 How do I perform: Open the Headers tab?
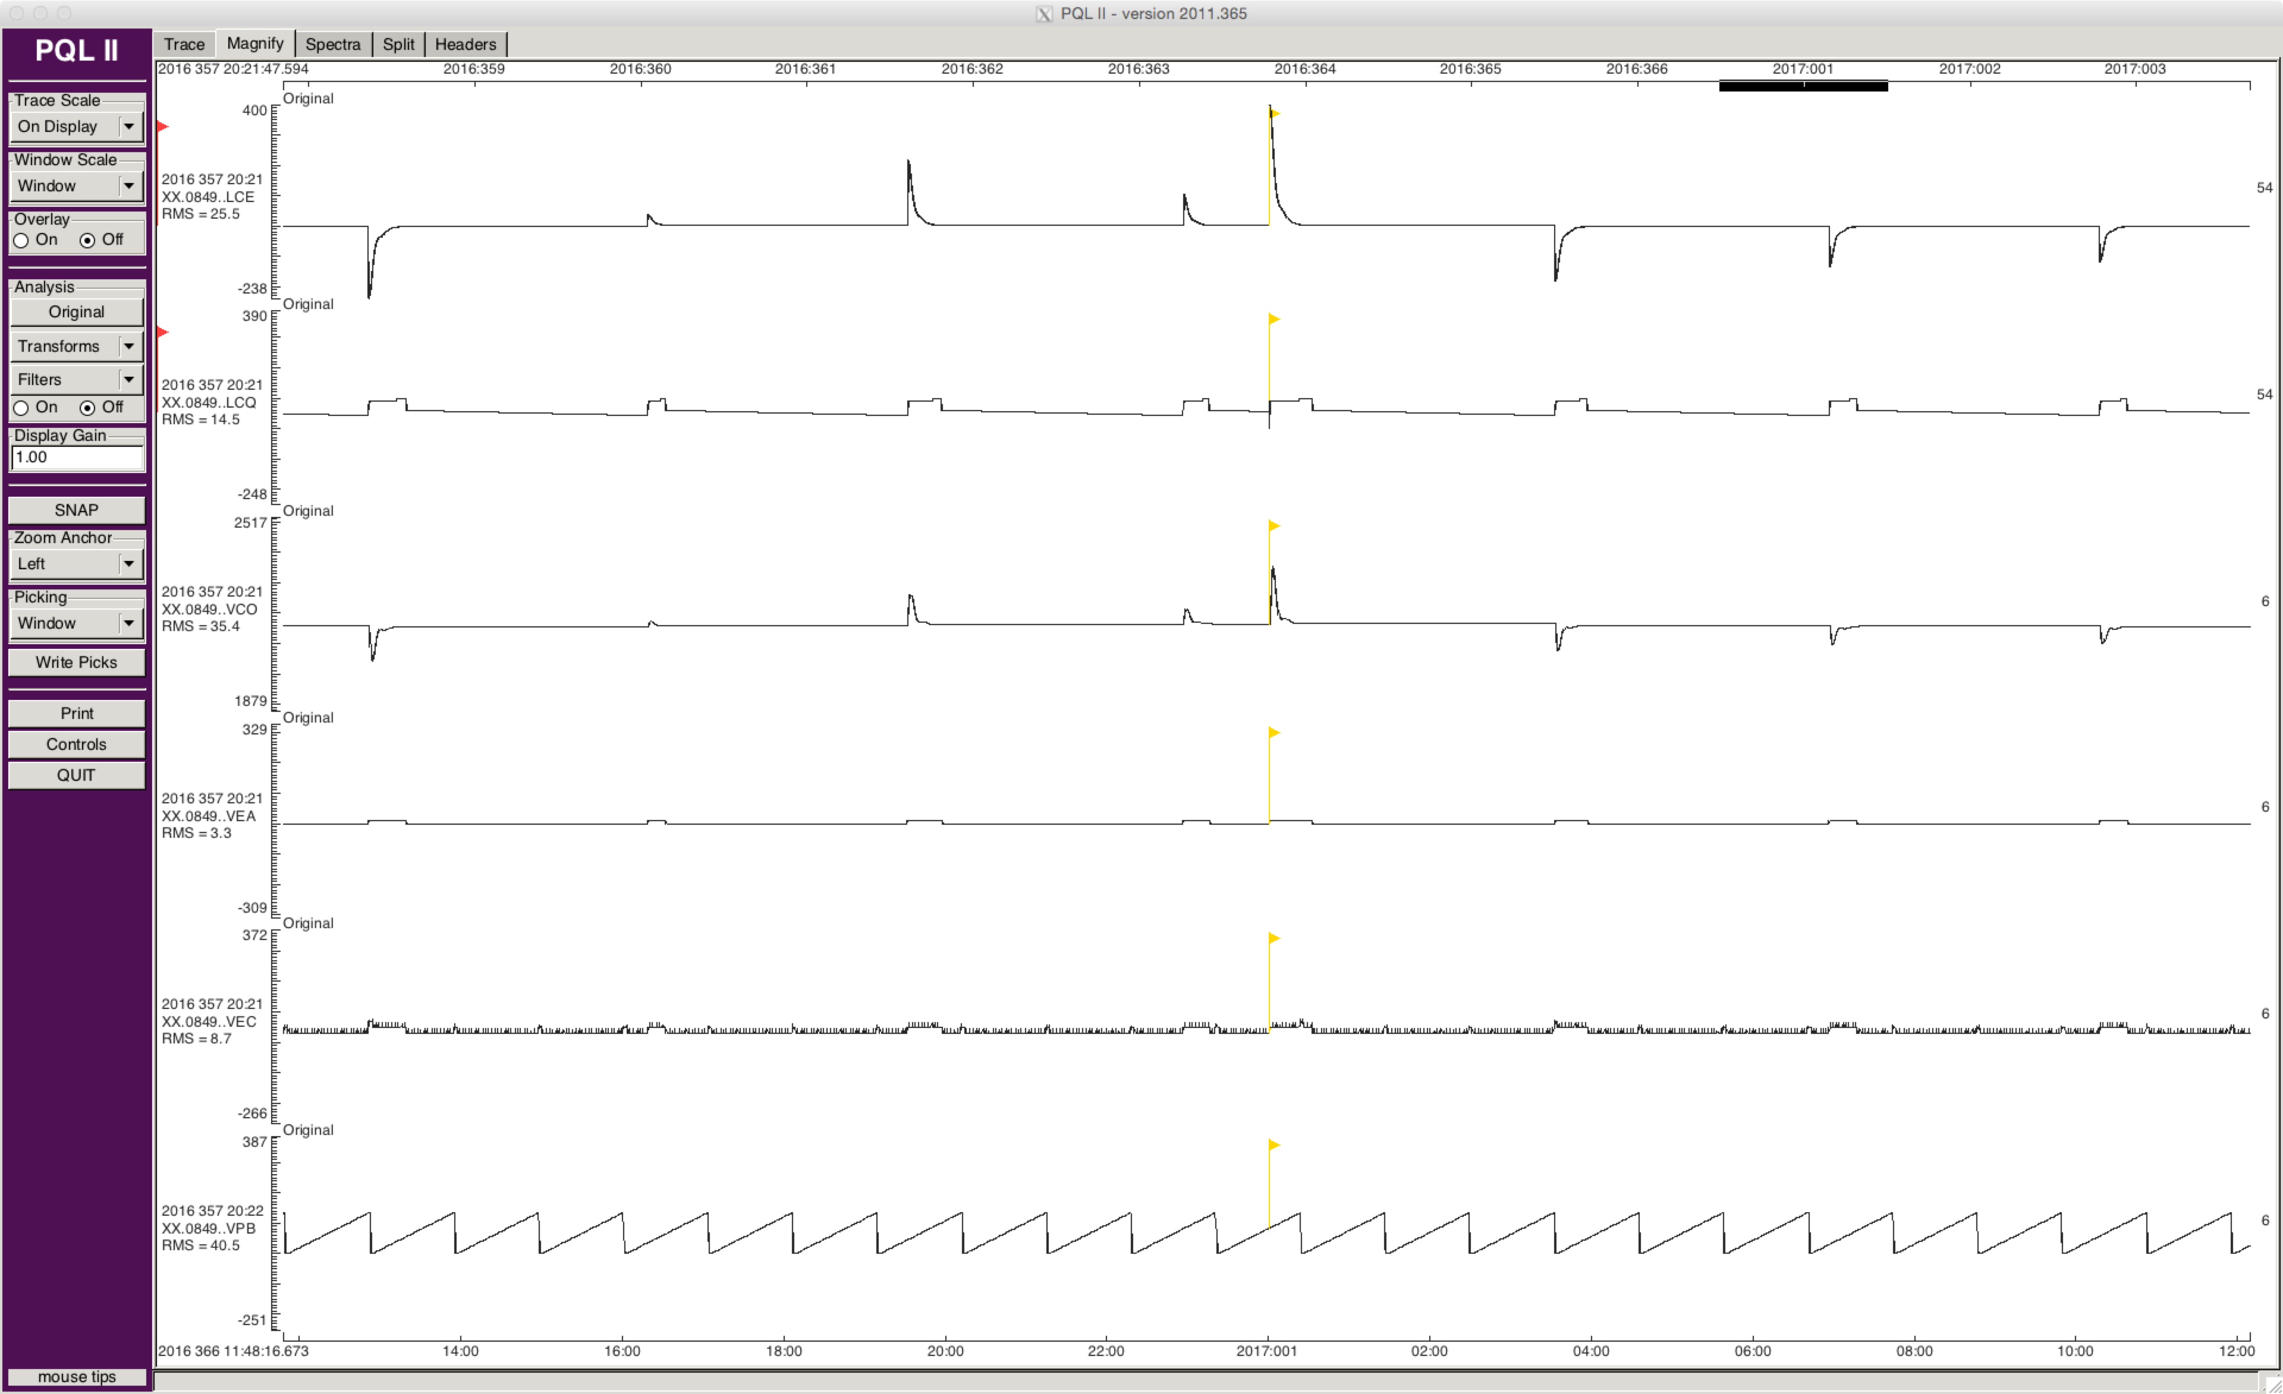(465, 45)
